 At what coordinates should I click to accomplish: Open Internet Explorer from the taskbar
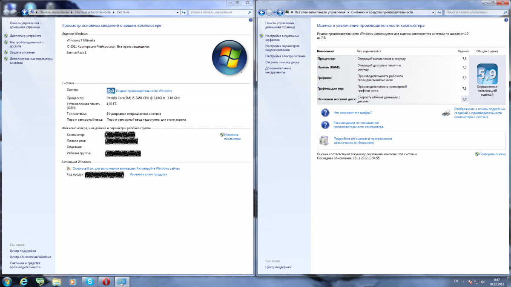click(24, 281)
